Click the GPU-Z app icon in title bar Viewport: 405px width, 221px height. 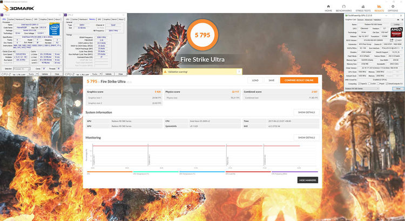coord(346,16)
